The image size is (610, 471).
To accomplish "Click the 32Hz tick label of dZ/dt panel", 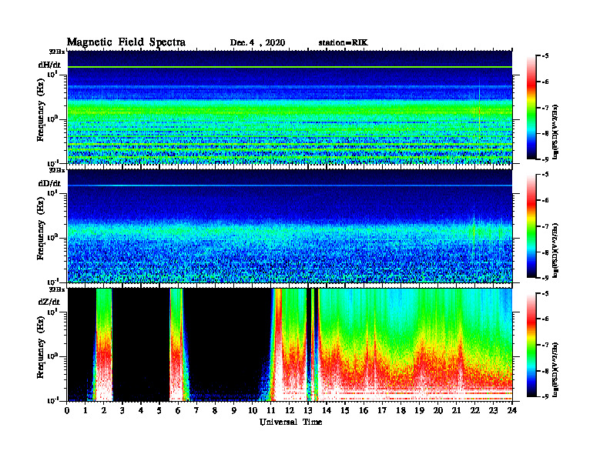I will tap(57, 289).
